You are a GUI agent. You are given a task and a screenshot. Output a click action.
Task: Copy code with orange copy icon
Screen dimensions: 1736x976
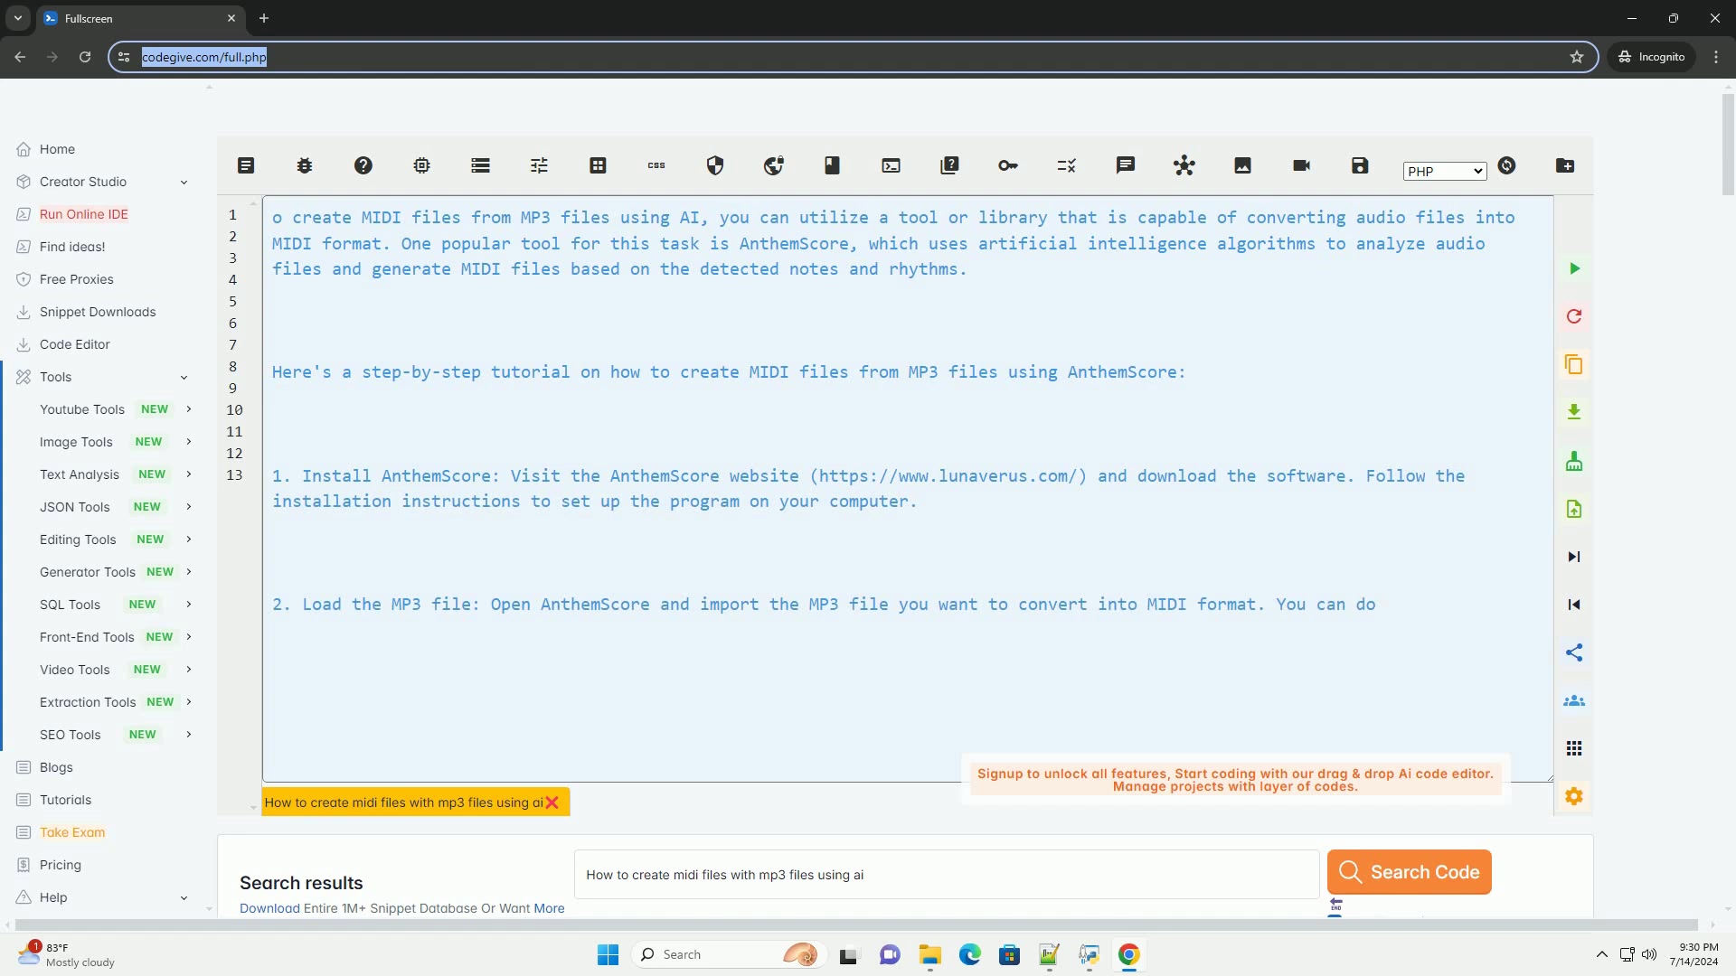click(1574, 364)
